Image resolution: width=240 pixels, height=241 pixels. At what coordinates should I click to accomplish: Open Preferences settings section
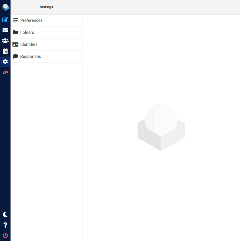coord(46,21)
